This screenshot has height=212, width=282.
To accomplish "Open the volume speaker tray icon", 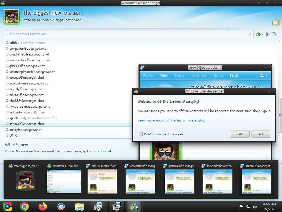I will [x=255, y=207].
